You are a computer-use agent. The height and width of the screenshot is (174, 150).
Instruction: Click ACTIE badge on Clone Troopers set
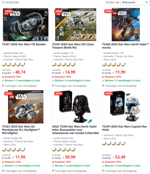[x=58, y=11]
